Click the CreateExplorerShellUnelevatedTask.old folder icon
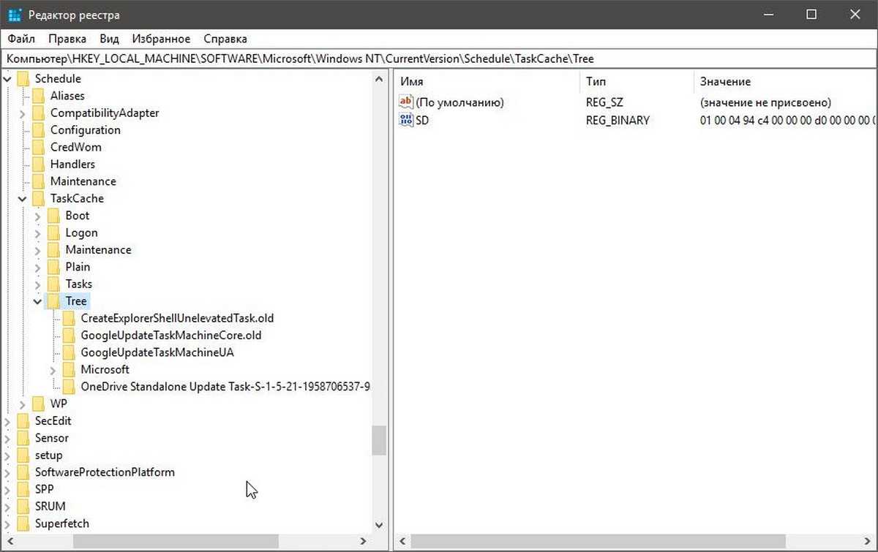 [x=69, y=318]
